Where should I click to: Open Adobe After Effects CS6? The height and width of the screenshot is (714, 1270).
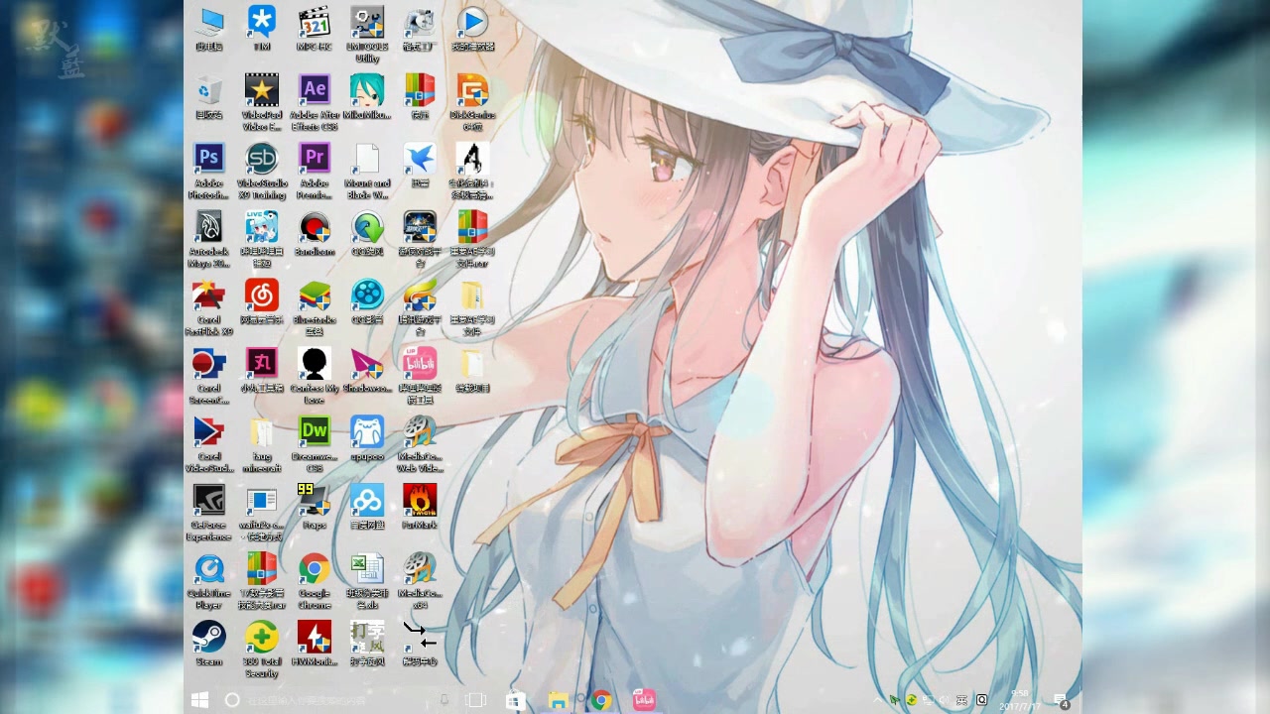(x=314, y=89)
